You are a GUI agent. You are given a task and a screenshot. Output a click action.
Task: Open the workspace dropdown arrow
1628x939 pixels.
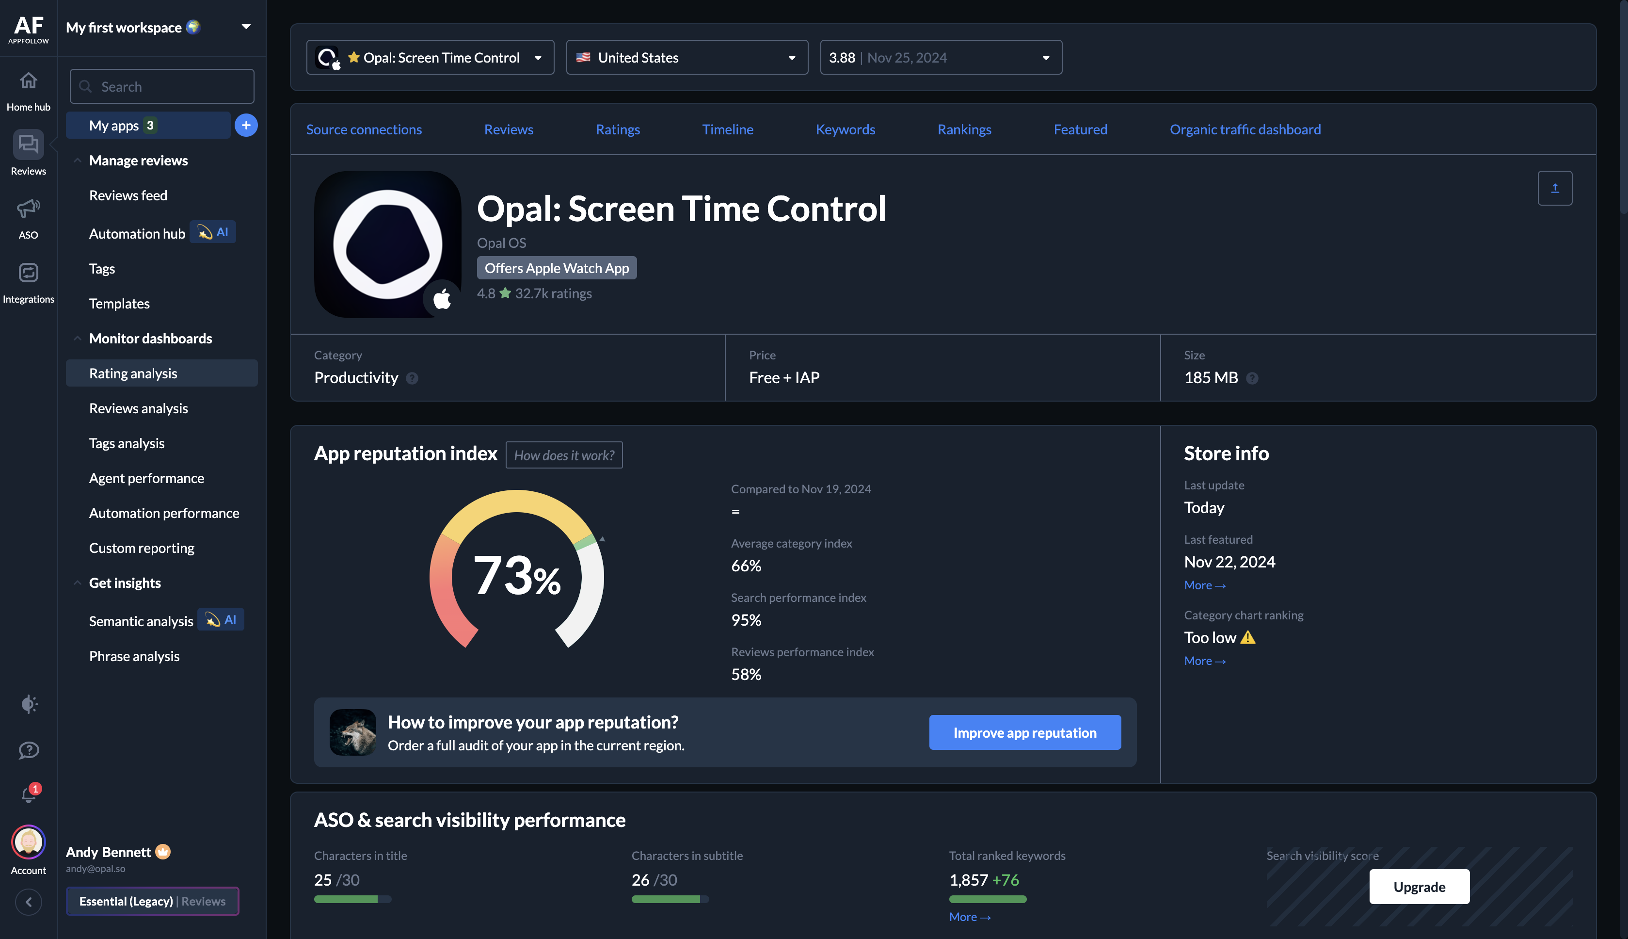coord(246,27)
